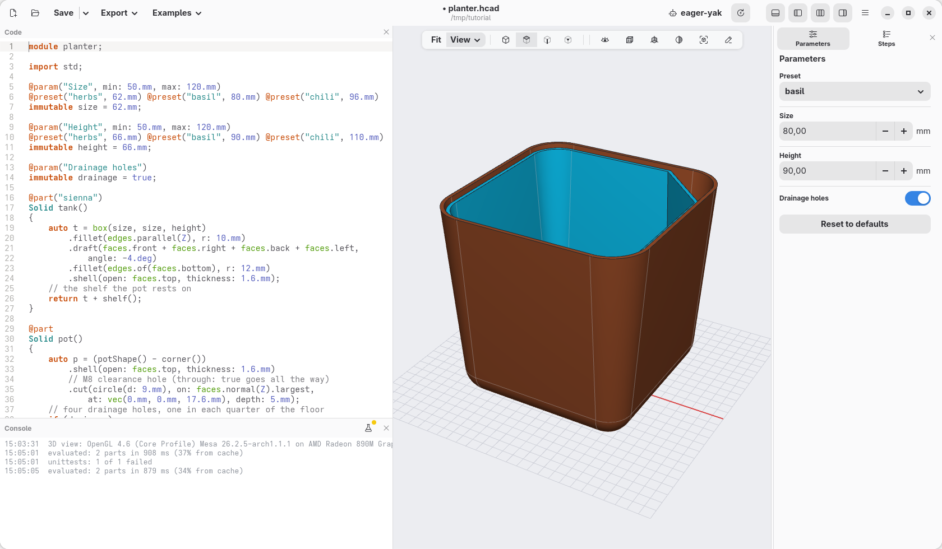Image resolution: width=942 pixels, height=549 pixels.
Task: Select the front face cube view icon
Action: (x=547, y=40)
